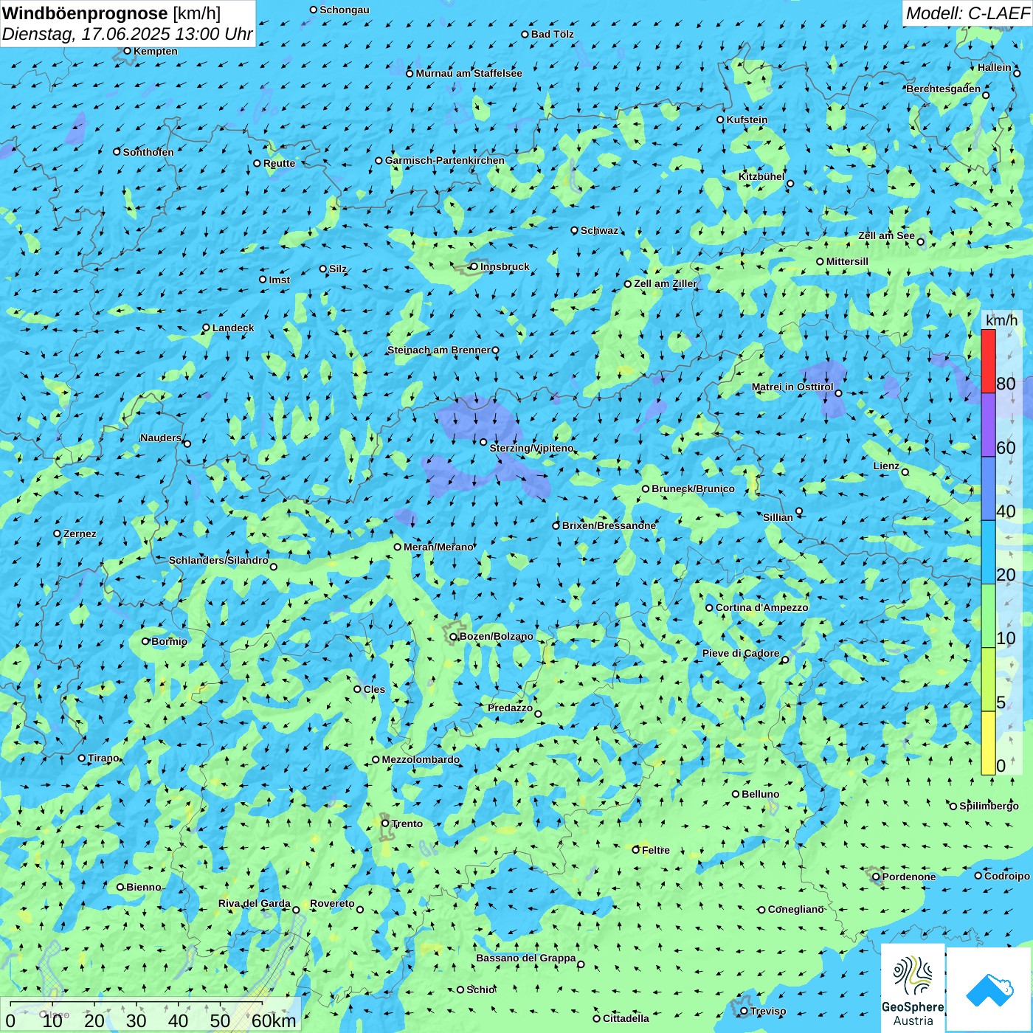Image resolution: width=1033 pixels, height=1033 pixels.
Task: Click the Treviso city marker
Action: click(x=744, y=1011)
